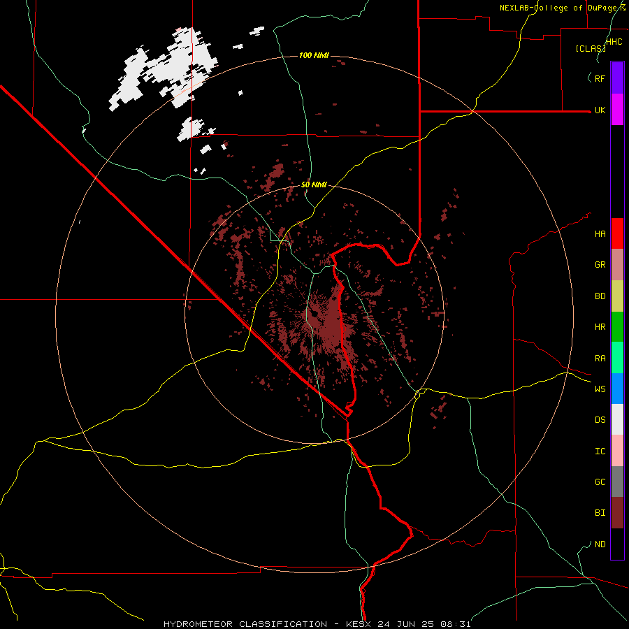Click the GC legend label
Image resolution: width=629 pixels, height=629 pixels.
pos(600,482)
